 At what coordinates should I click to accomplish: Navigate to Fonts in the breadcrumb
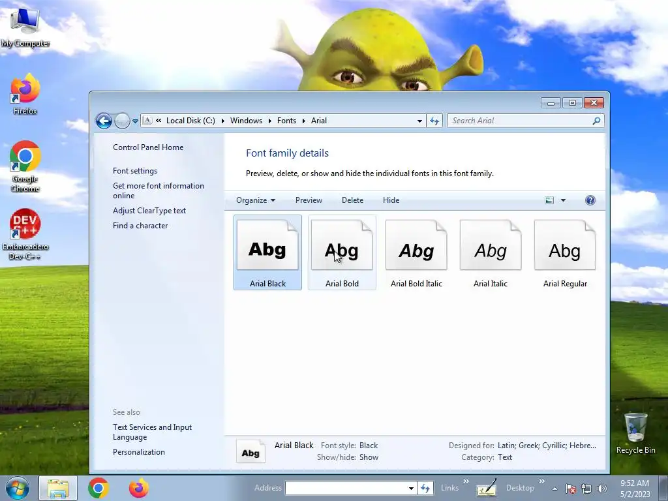tap(286, 121)
